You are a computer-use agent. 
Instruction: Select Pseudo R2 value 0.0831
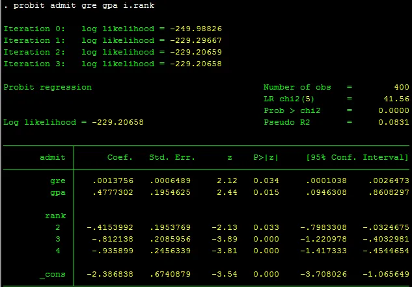394,122
